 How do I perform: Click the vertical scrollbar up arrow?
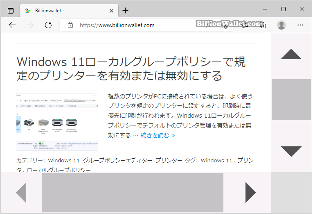click(x=291, y=54)
